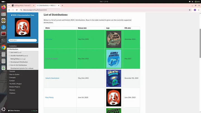Screen dimensions: 201x113
Task: Collapse the Distributions tree section
Action: (8, 49)
